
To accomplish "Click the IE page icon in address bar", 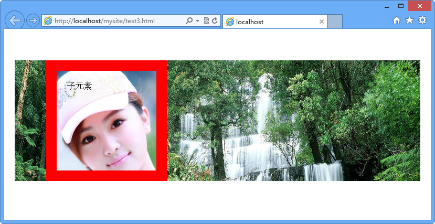I will coord(48,21).
